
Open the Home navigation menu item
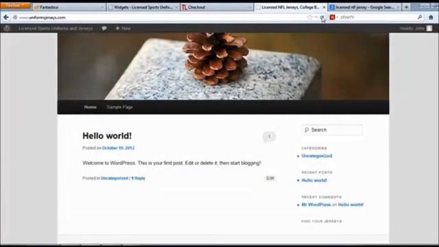pyautogui.click(x=90, y=107)
